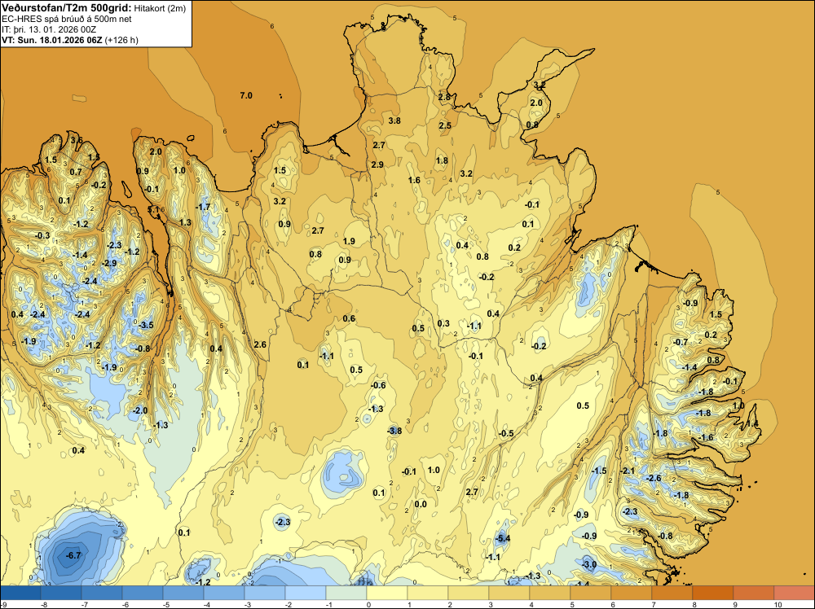Click the legend swatch between -4 and -3
815x609 pixels.
coord(224,593)
